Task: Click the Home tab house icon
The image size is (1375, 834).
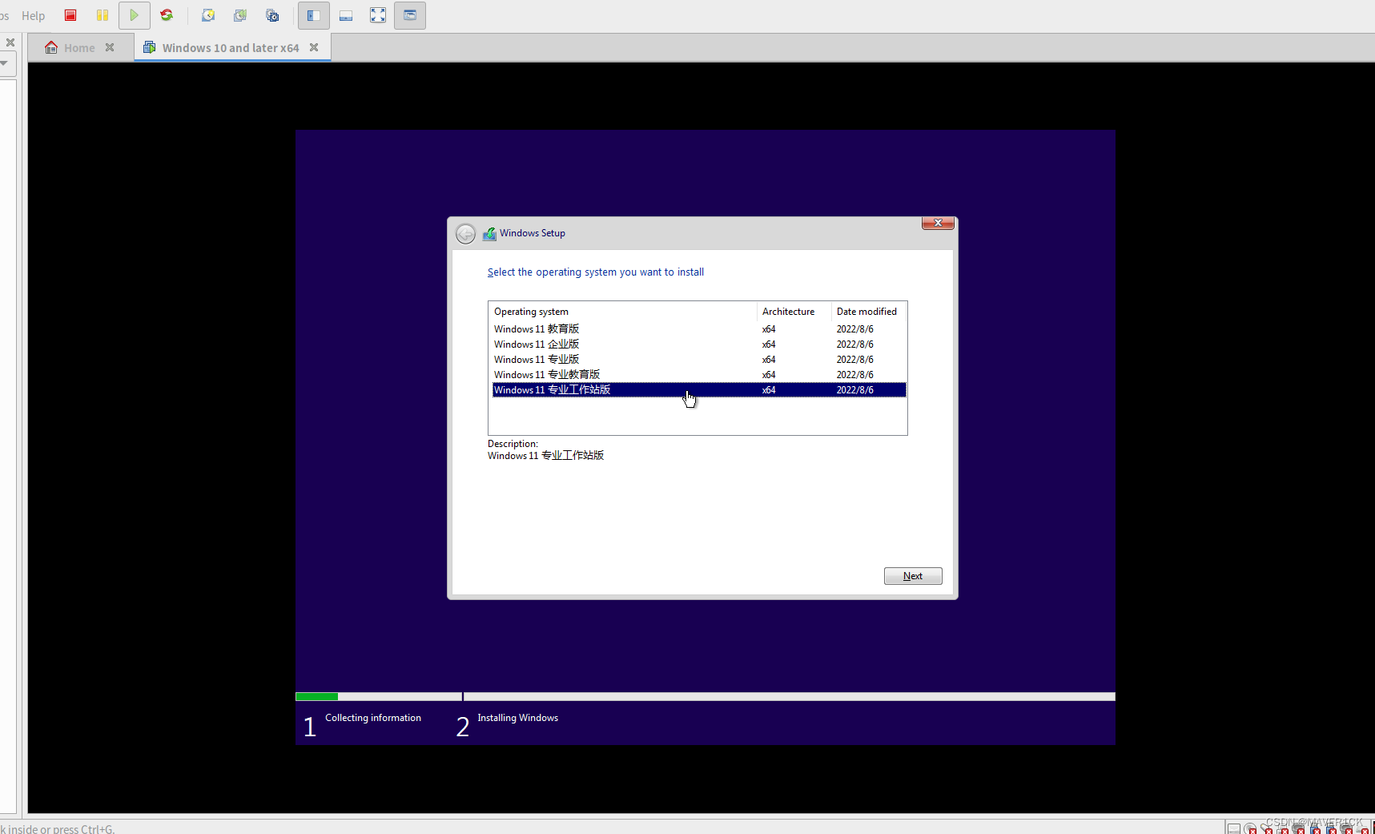Action: [51, 47]
